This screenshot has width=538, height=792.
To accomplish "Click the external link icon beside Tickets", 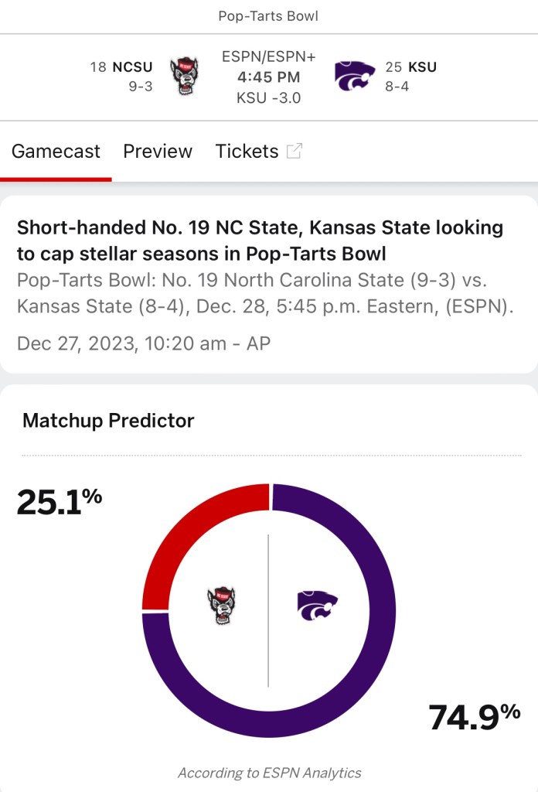I will (x=295, y=151).
